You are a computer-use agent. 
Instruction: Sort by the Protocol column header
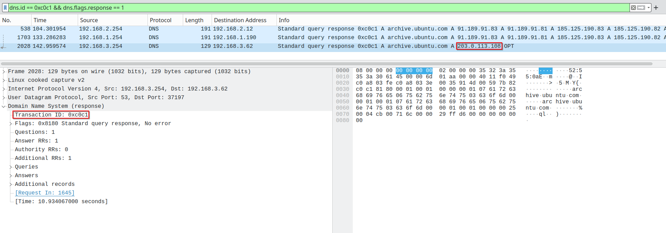click(165, 20)
